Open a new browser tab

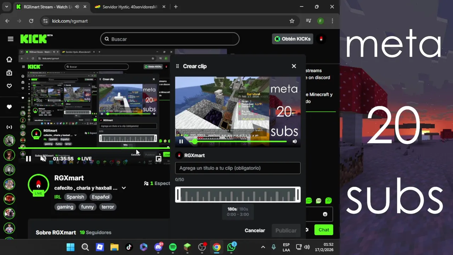coord(176,7)
